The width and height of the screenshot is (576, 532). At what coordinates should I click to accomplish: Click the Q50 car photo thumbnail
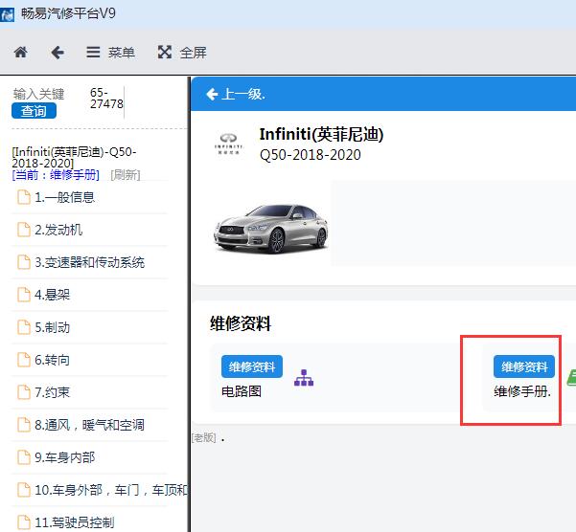coord(270,228)
